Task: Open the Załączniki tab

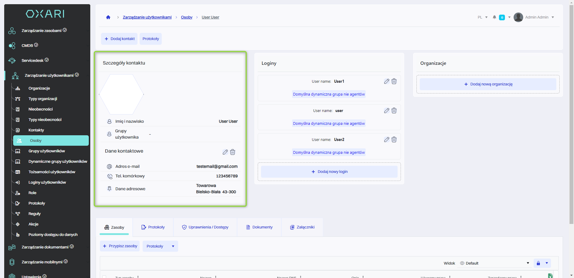Action: pyautogui.click(x=302, y=227)
